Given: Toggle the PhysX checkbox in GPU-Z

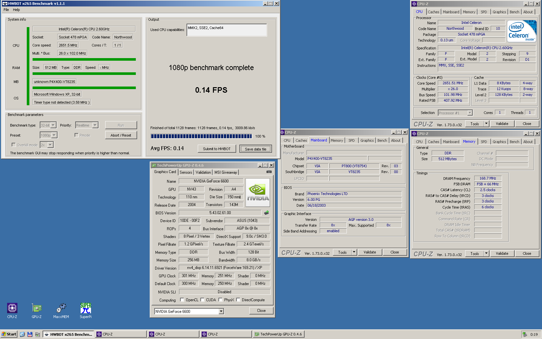Looking at the screenshot, I should pyautogui.click(x=220, y=300).
